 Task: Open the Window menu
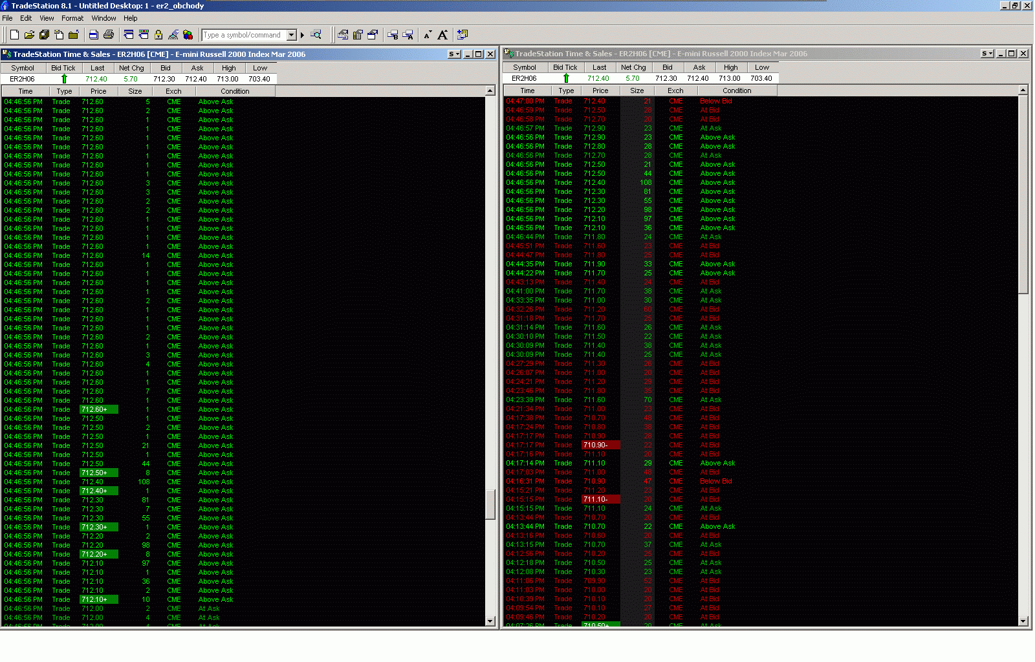tap(104, 18)
